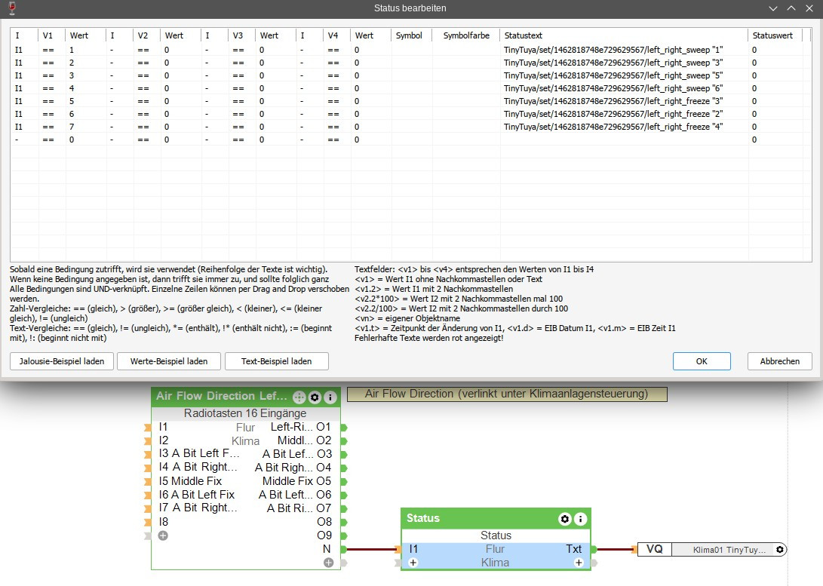The image size is (823, 586).
Task: Open settings gear of Status block
Action: pos(564,519)
